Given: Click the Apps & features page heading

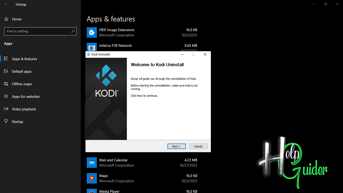Looking at the screenshot, I should click(x=111, y=19).
